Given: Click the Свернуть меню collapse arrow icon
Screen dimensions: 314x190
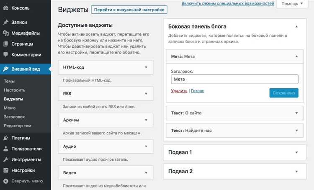Looking at the screenshot, I should tap(6, 181).
